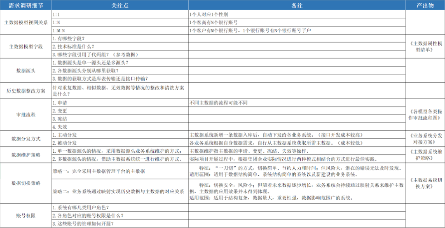Click the 历史数据整改方案 row label
The width and height of the screenshot is (445, 228).
coord(26,91)
